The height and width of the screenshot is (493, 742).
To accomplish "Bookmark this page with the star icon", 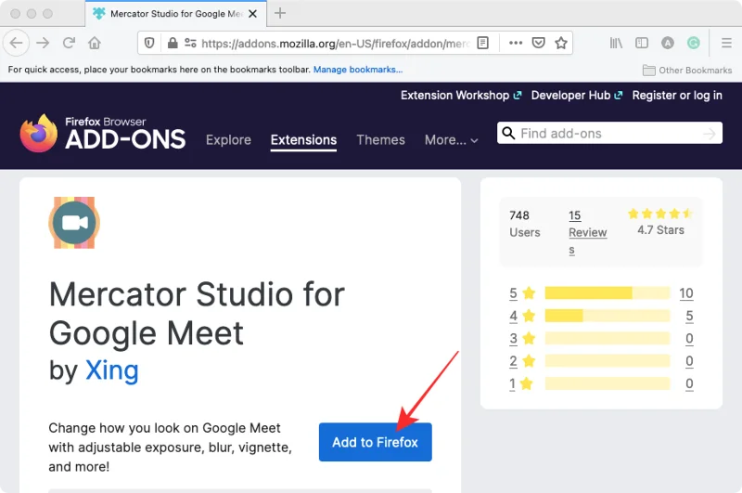I will pyautogui.click(x=560, y=43).
